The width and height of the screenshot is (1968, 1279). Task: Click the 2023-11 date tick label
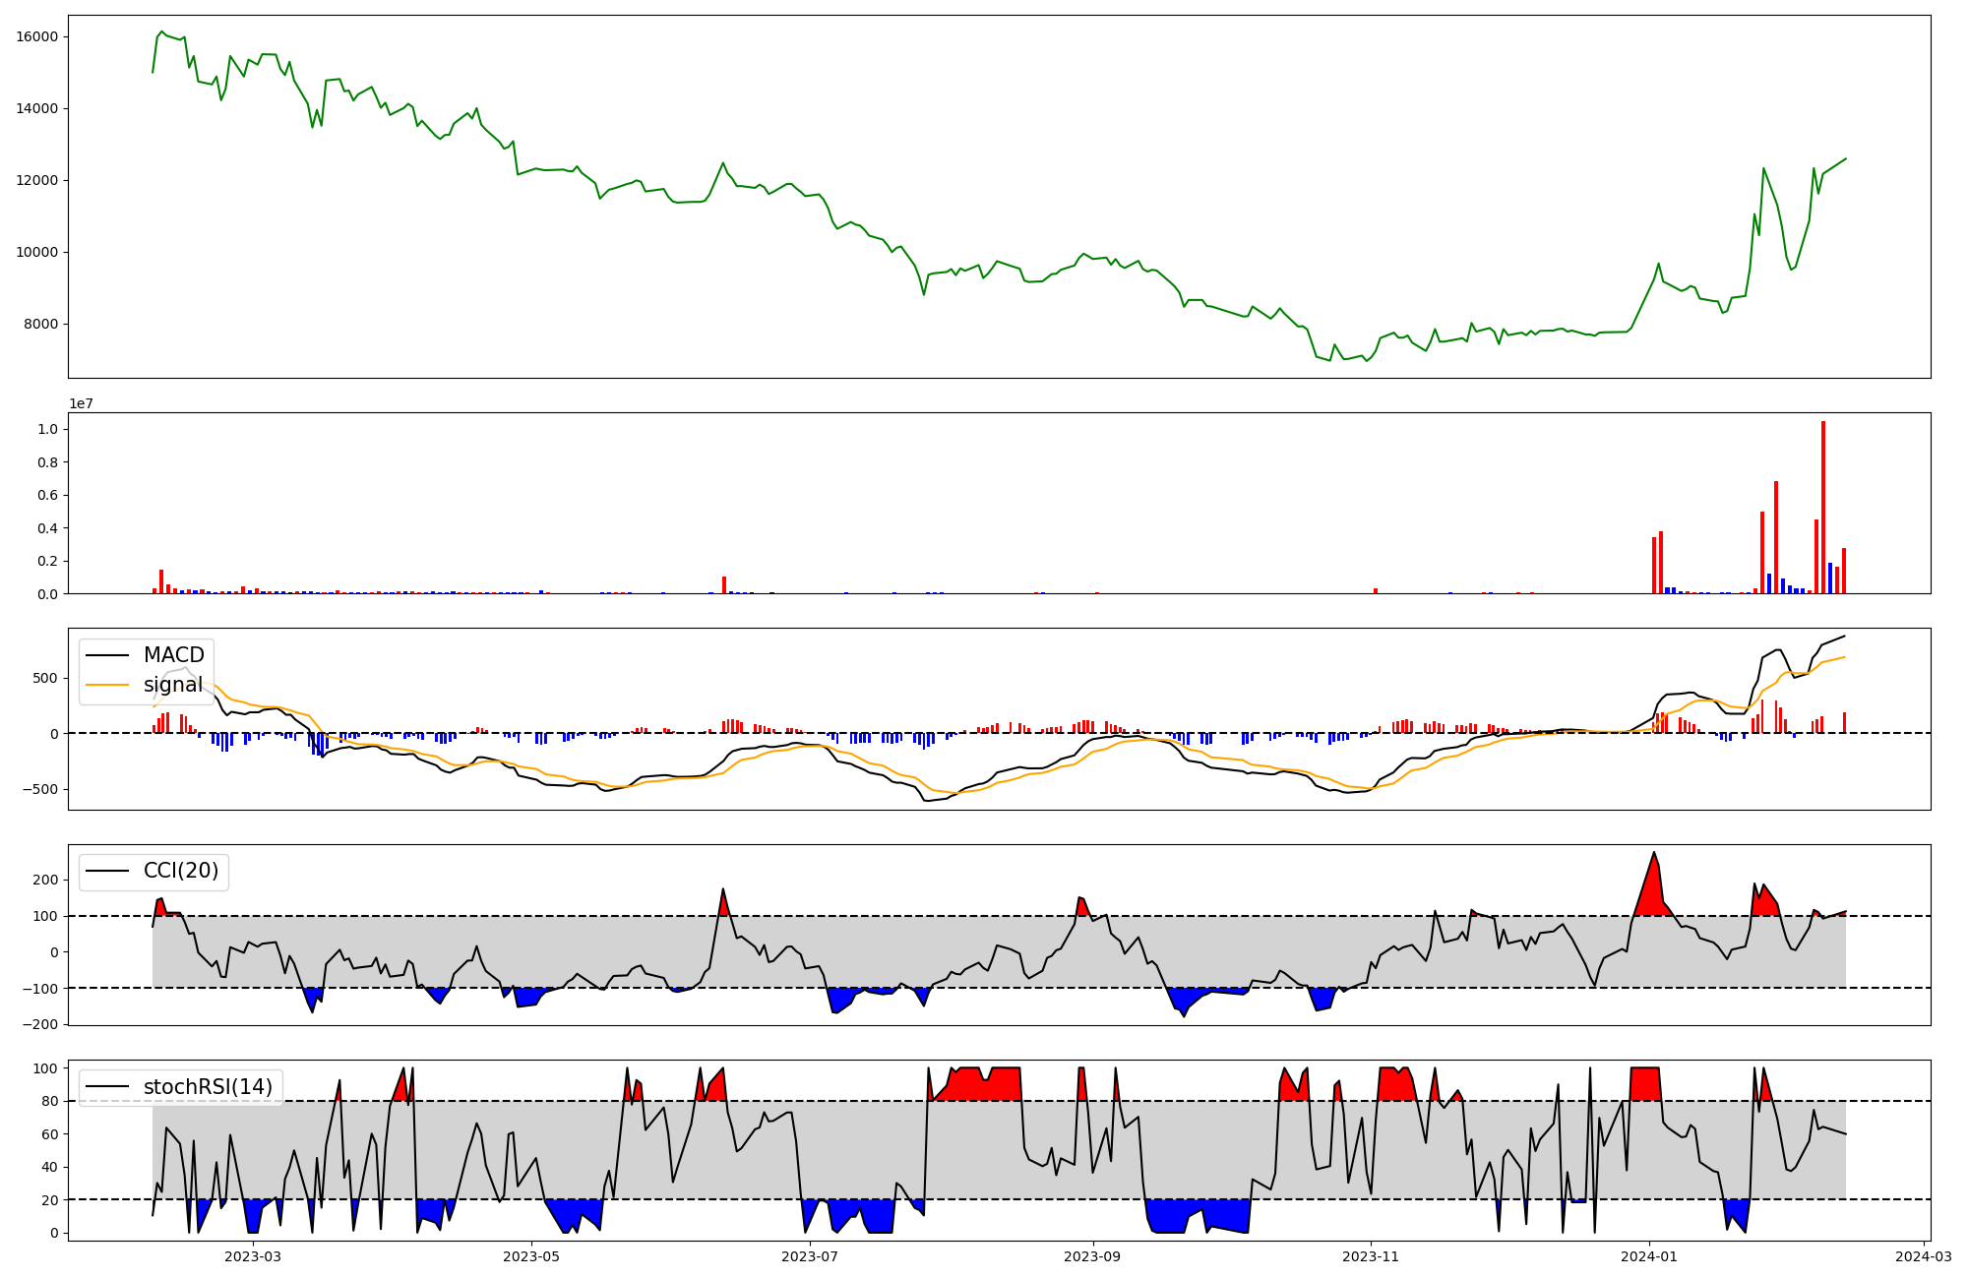point(1371,1256)
